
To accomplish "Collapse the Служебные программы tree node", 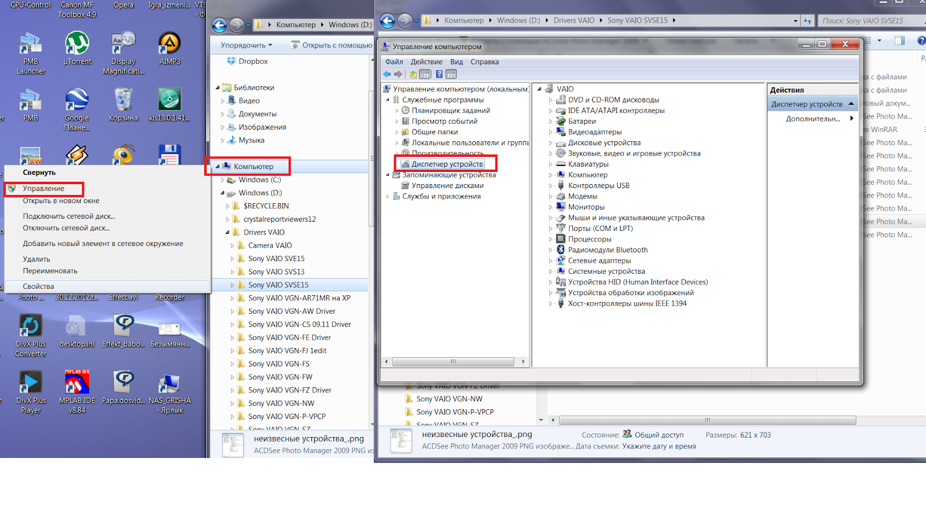I will pos(388,100).
